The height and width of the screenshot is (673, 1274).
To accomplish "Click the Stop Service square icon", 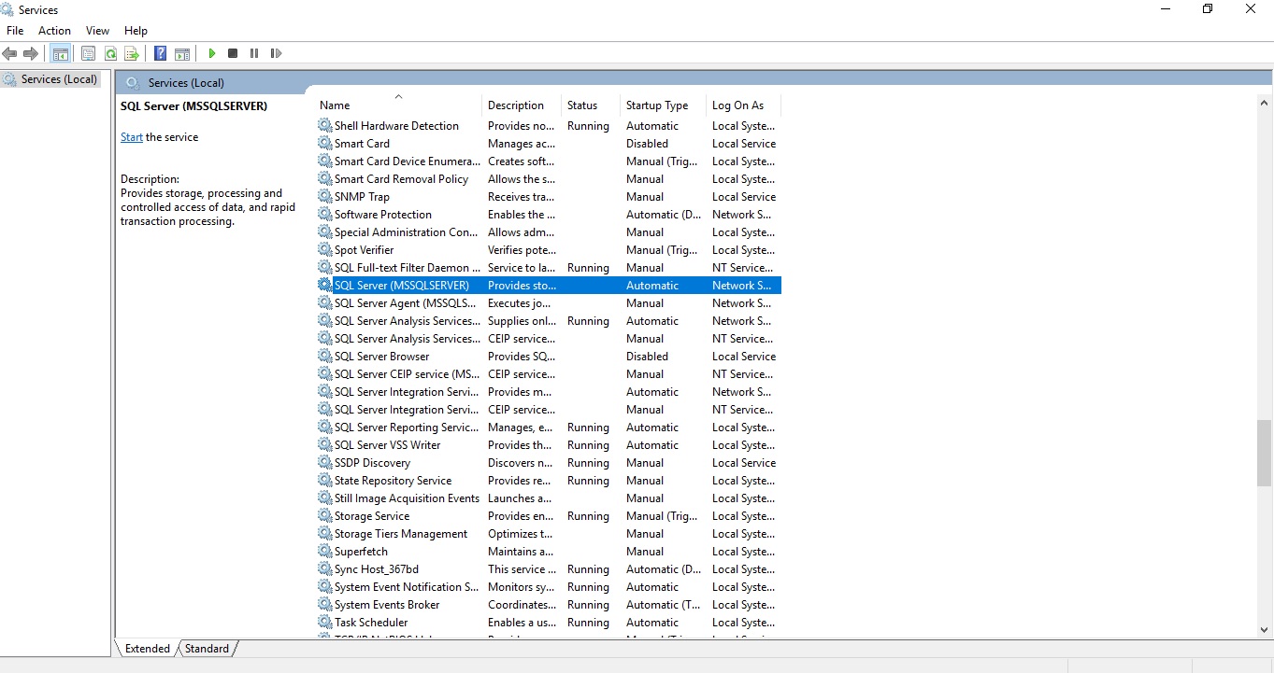I will [x=233, y=53].
